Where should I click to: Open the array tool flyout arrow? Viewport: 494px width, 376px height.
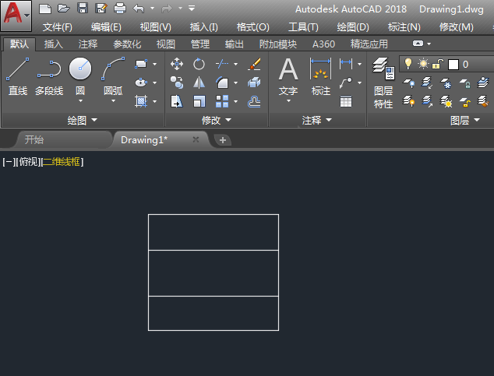(x=235, y=102)
